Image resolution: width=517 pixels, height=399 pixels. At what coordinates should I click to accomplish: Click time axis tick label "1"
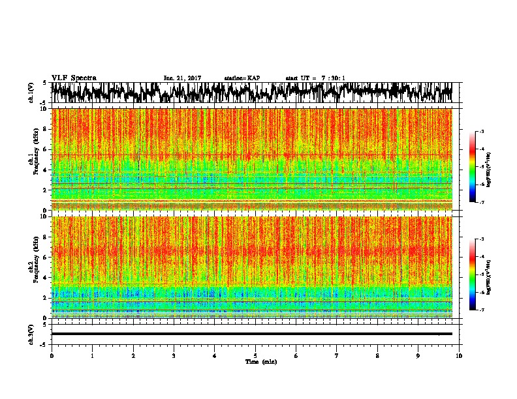[92, 356]
